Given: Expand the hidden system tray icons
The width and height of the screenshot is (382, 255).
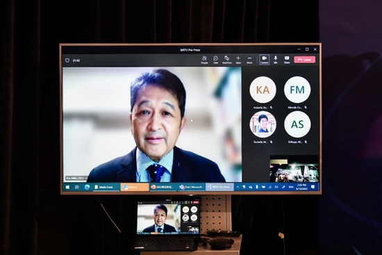Looking at the screenshot, I should (x=238, y=187).
